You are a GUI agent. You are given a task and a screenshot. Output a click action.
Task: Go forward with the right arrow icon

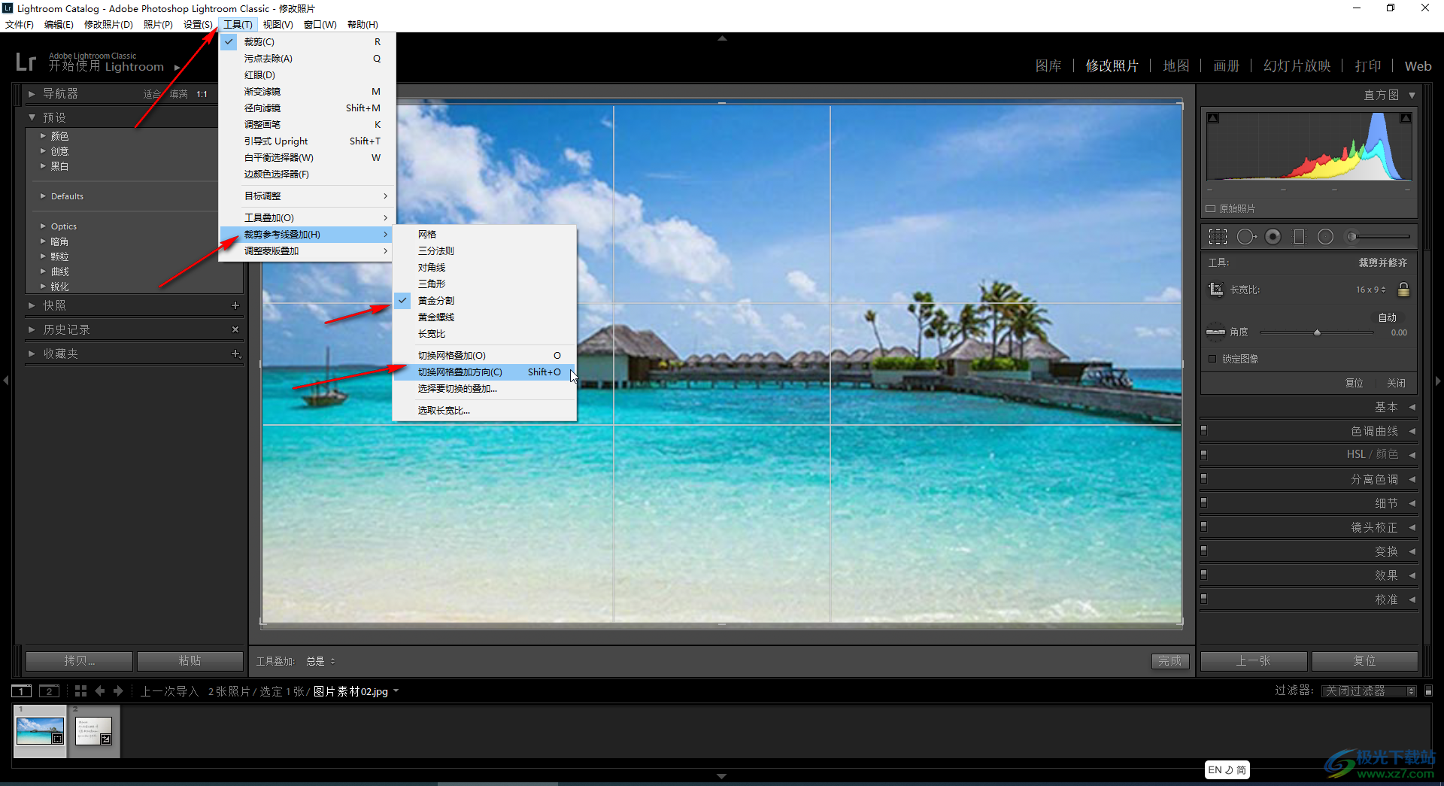(x=118, y=691)
